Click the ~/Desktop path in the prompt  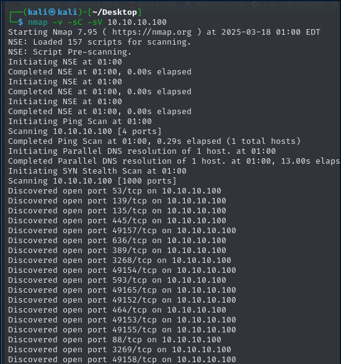tap(115, 12)
